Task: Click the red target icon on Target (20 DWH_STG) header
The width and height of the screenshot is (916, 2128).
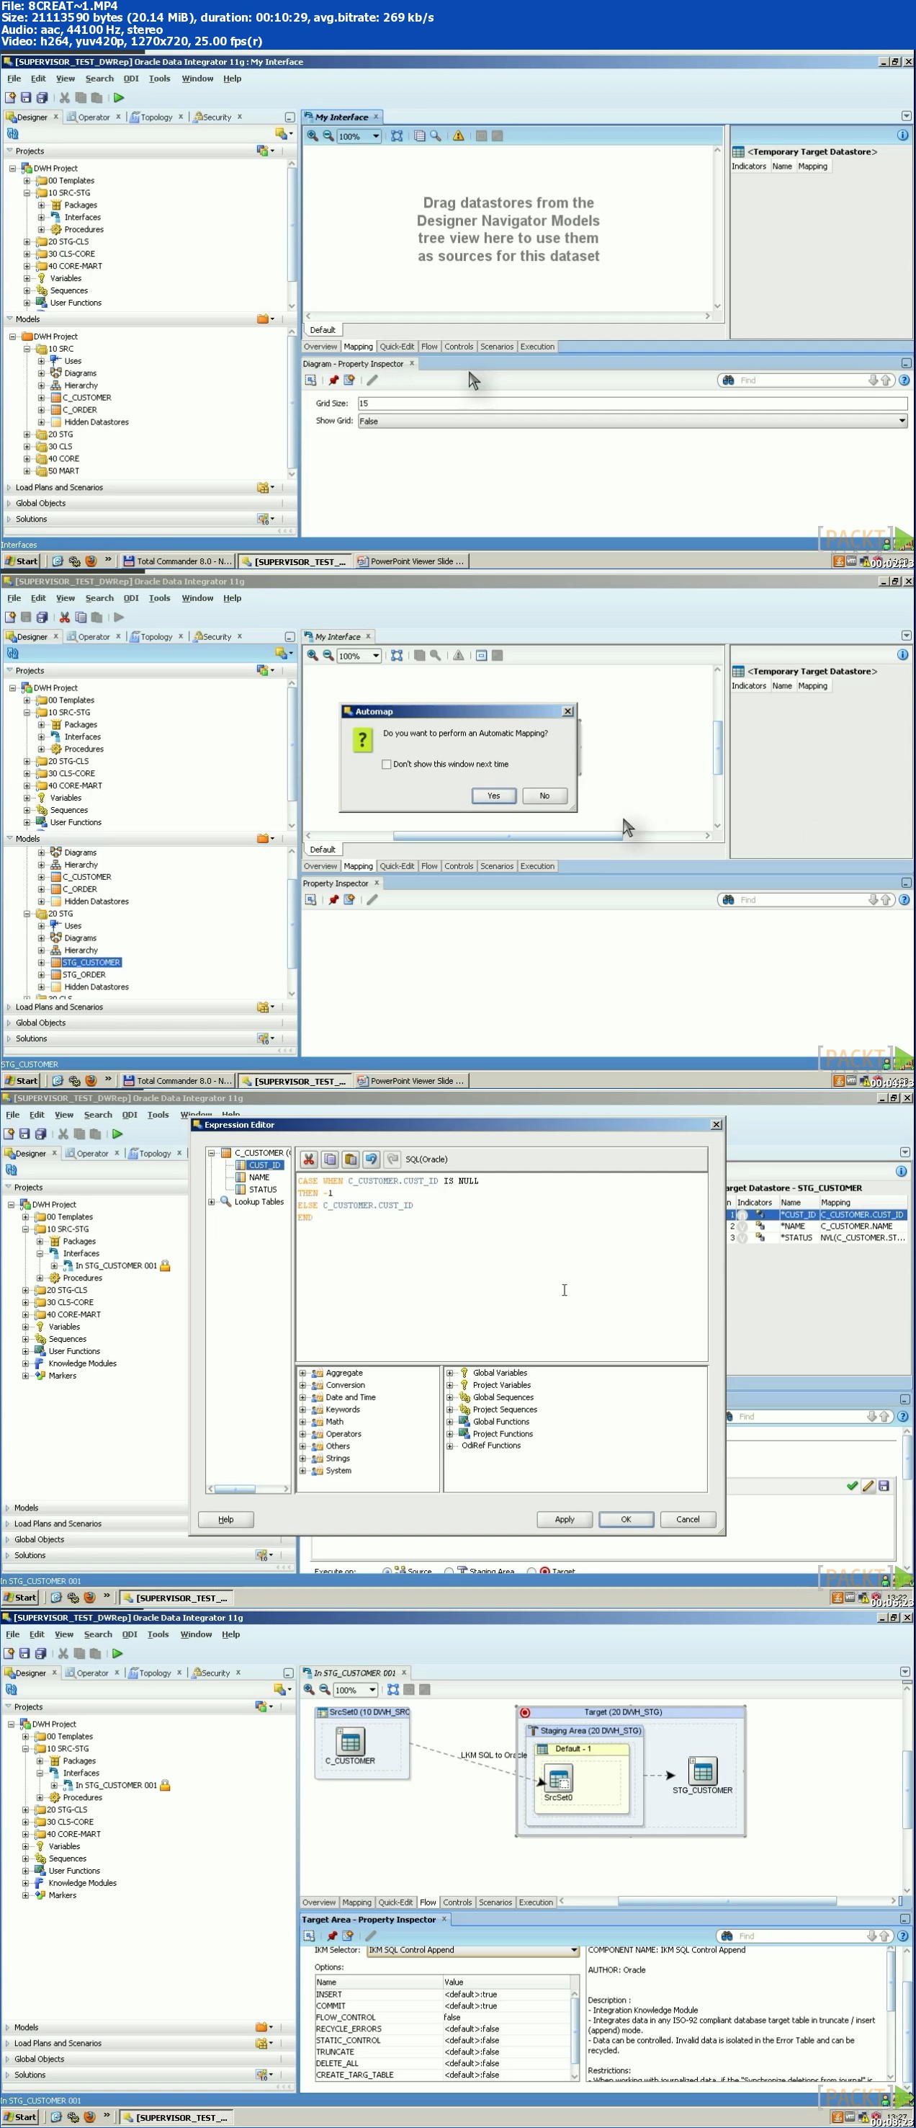Action: [x=525, y=1711]
